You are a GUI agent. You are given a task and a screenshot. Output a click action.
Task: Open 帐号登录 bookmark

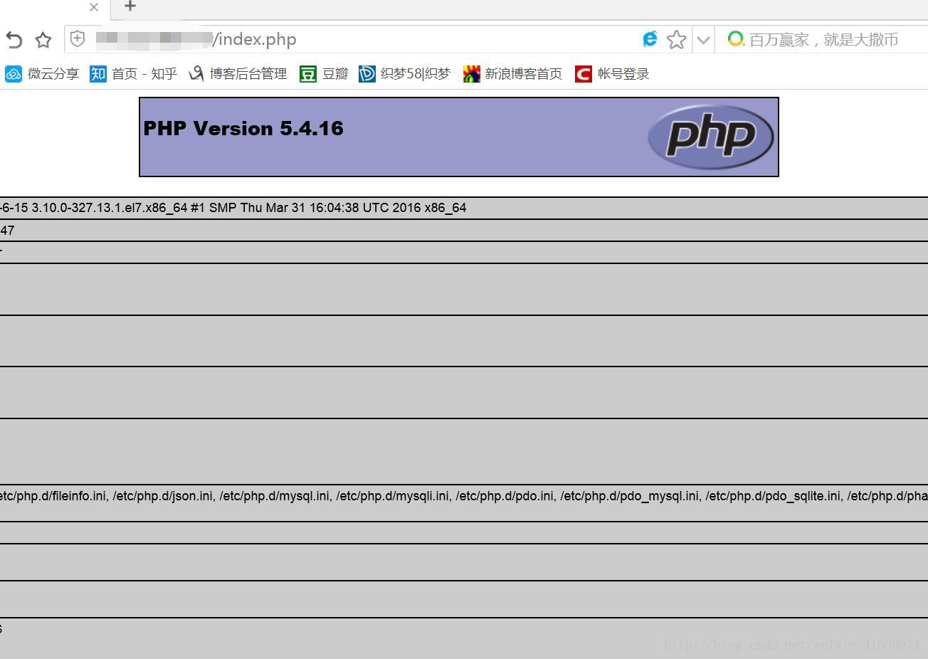612,74
